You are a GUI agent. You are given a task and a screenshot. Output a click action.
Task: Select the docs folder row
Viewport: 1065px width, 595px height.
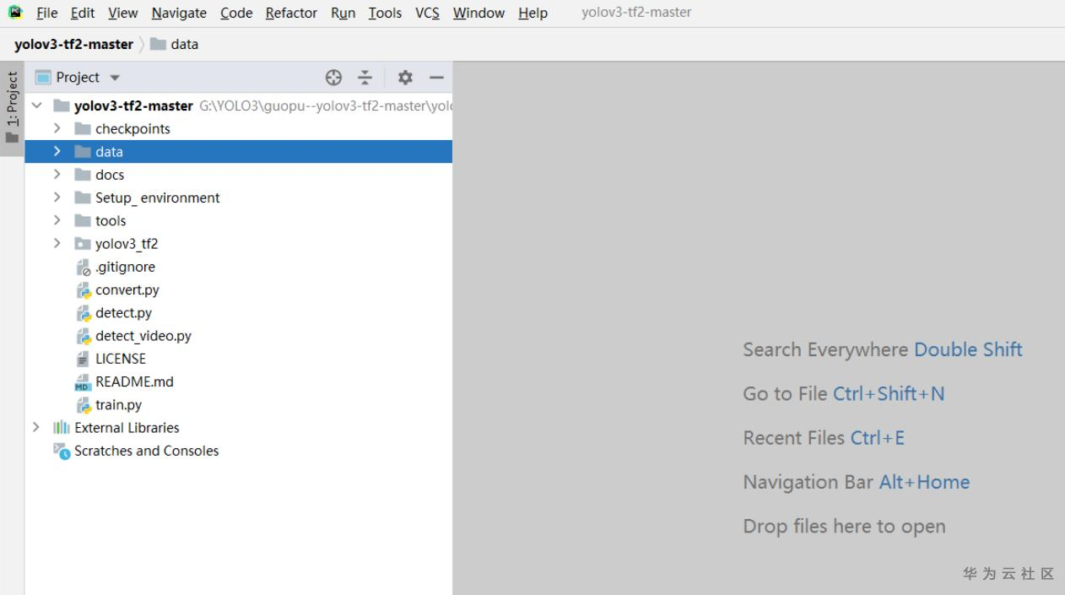click(x=239, y=175)
